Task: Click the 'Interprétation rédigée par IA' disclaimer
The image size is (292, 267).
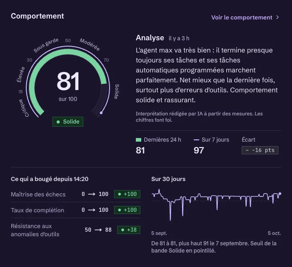Action: pyautogui.click(x=199, y=117)
